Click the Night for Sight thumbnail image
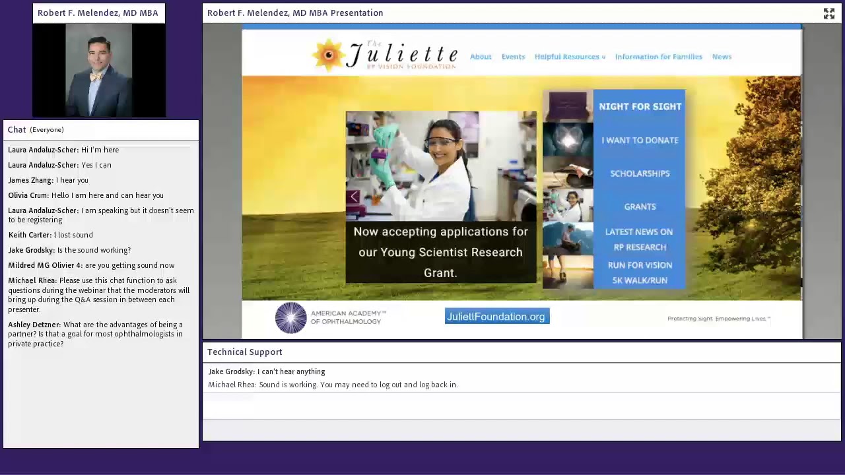Screen dimensions: 845x475 tap(568, 106)
